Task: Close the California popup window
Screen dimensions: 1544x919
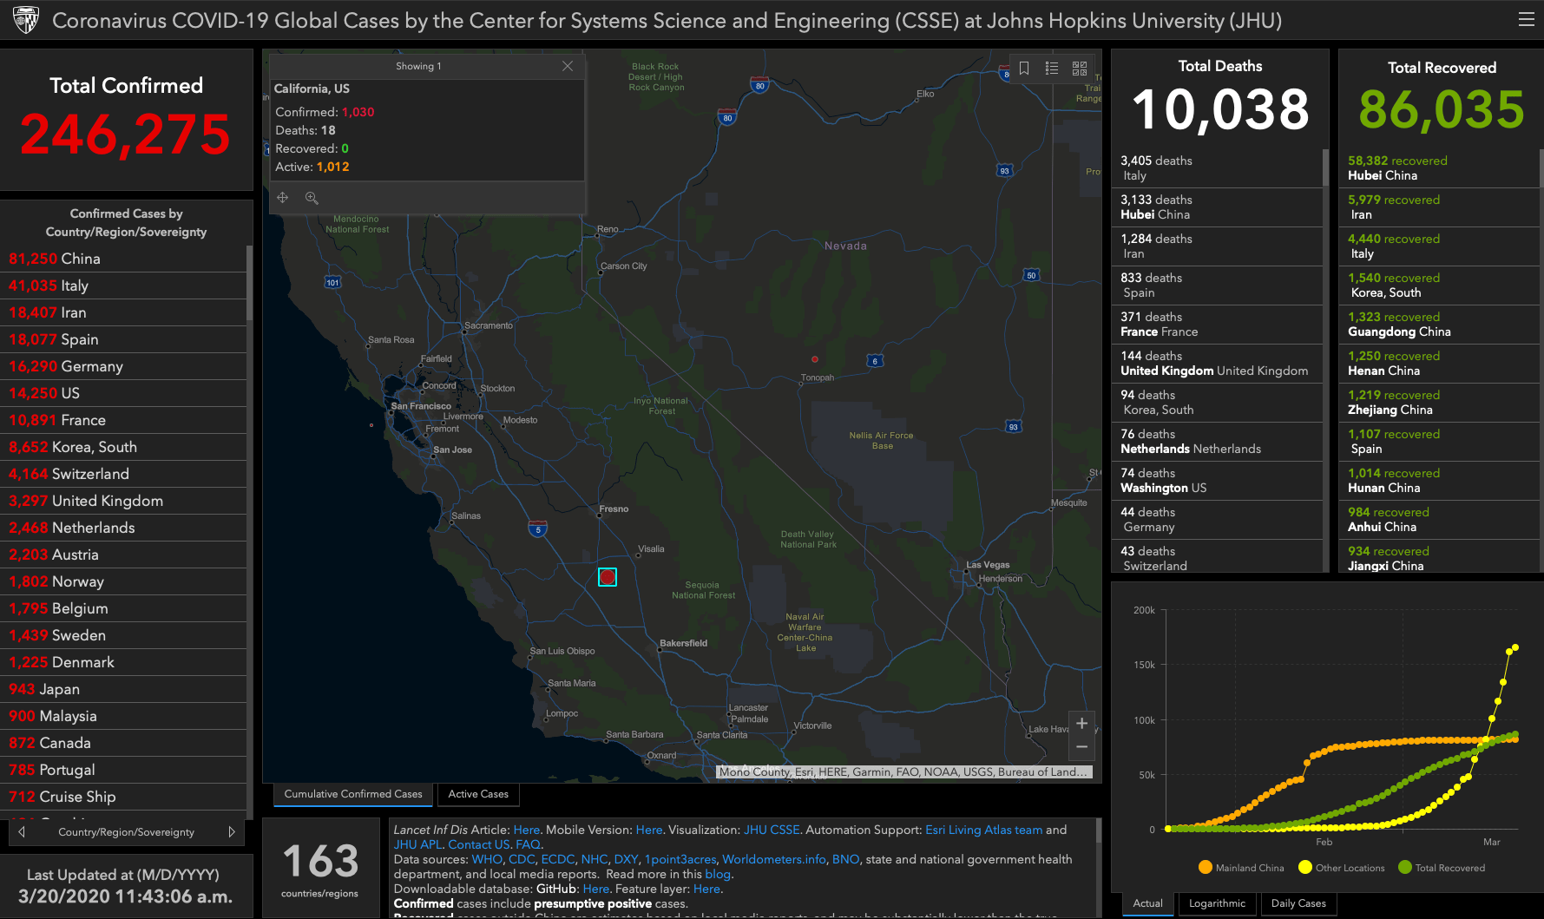Action: point(568,66)
